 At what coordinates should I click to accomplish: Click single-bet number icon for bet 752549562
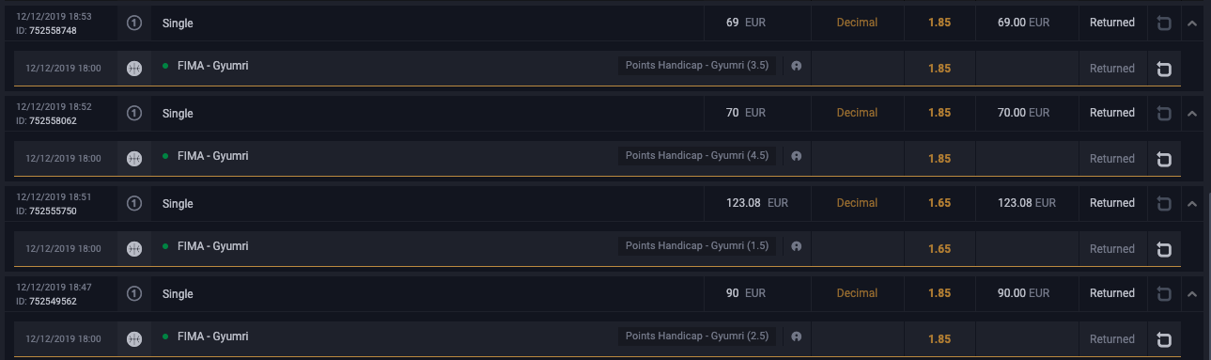[134, 293]
